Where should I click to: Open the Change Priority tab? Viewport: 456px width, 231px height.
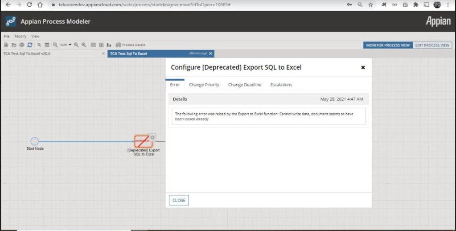pyautogui.click(x=204, y=85)
